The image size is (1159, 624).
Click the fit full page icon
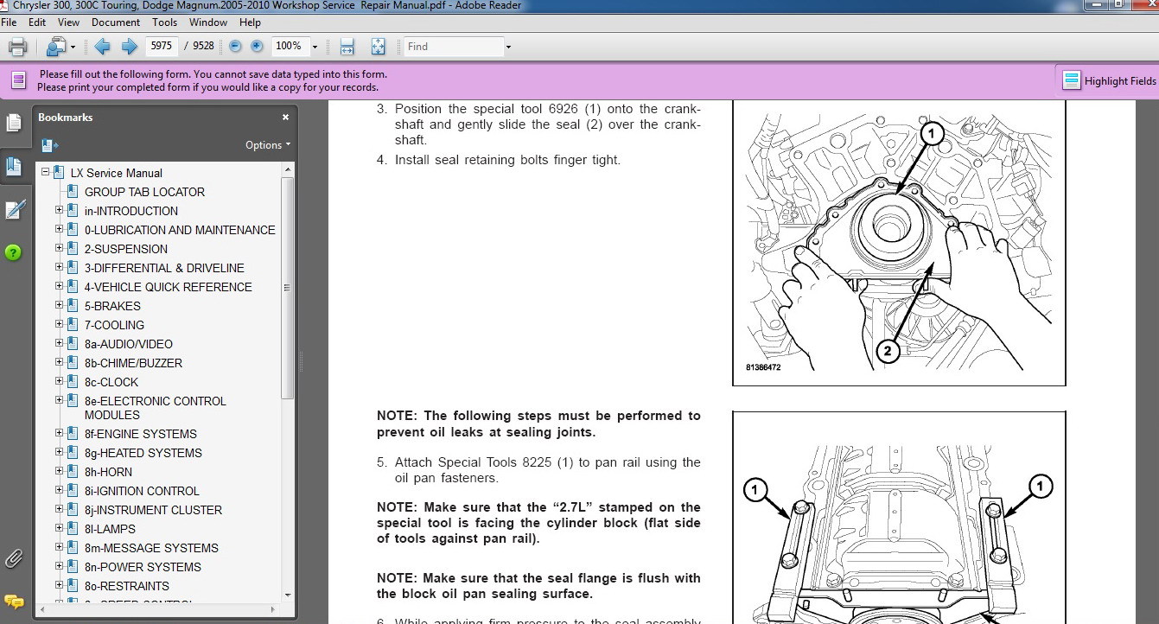pyautogui.click(x=378, y=47)
